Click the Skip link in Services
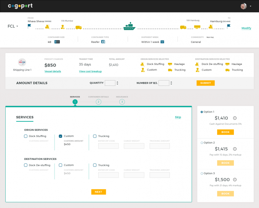The height and width of the screenshot is (208, 259). [x=178, y=117]
